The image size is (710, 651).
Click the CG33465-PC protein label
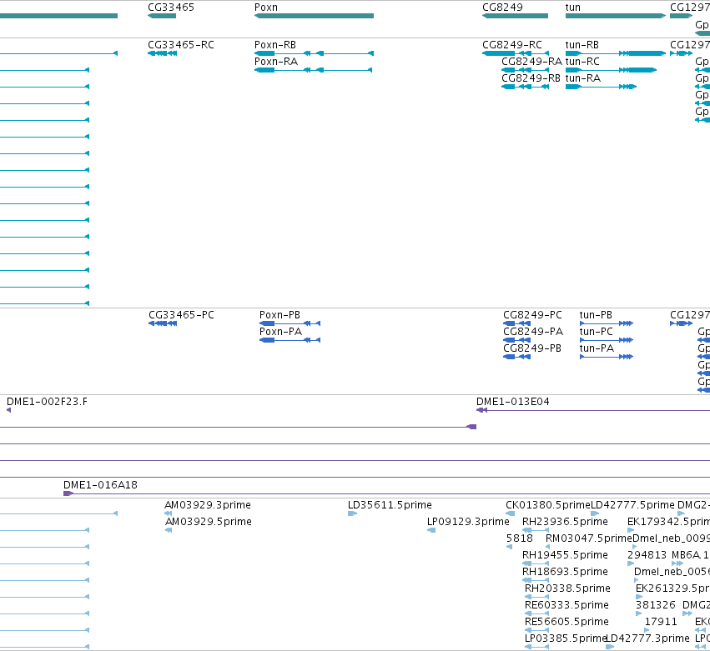point(182,315)
